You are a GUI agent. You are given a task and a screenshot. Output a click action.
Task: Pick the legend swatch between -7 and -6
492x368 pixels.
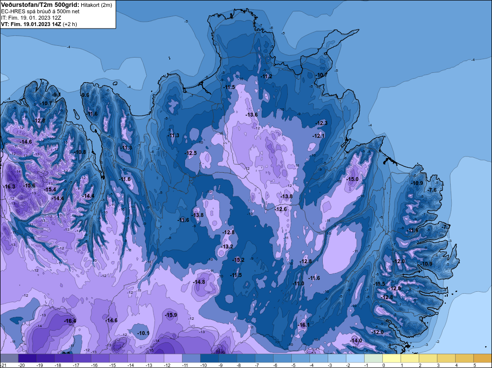pyautogui.click(x=264, y=358)
